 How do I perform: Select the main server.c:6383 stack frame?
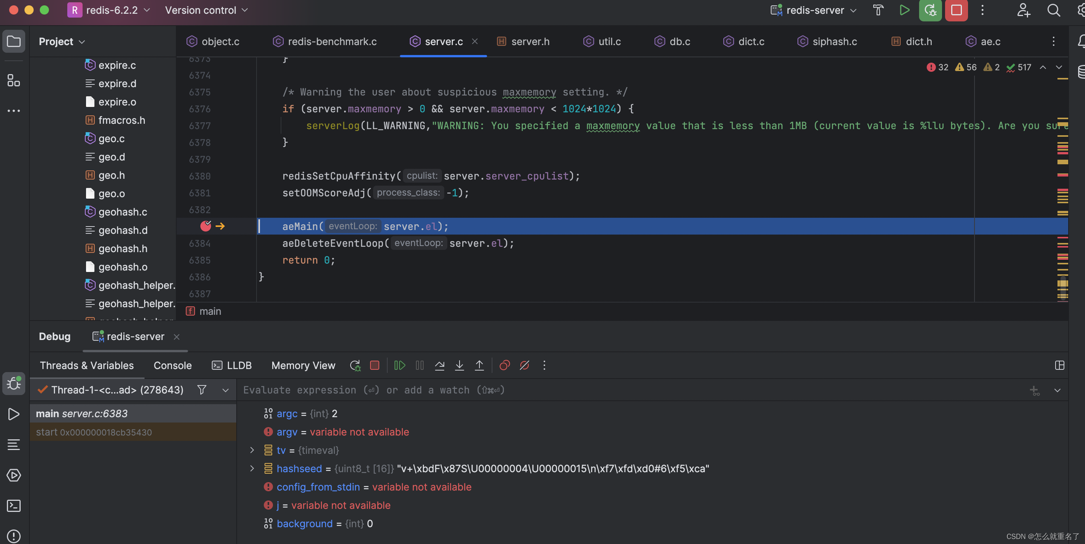tap(133, 414)
